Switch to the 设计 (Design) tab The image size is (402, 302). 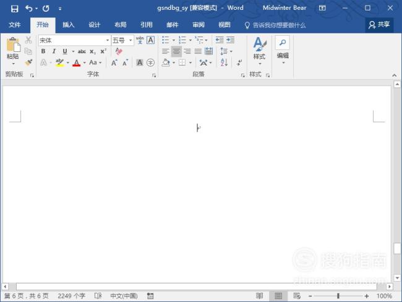click(x=95, y=25)
